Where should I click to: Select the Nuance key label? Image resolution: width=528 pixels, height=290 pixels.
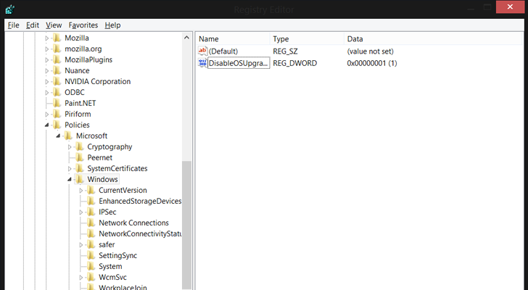click(x=77, y=70)
